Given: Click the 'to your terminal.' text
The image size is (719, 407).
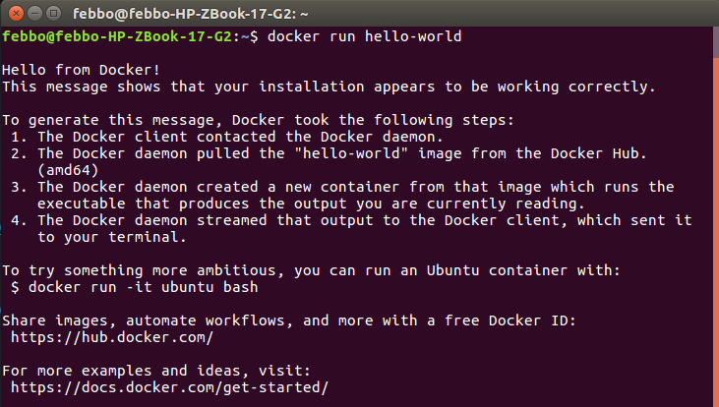Looking at the screenshot, I should 112,237.
